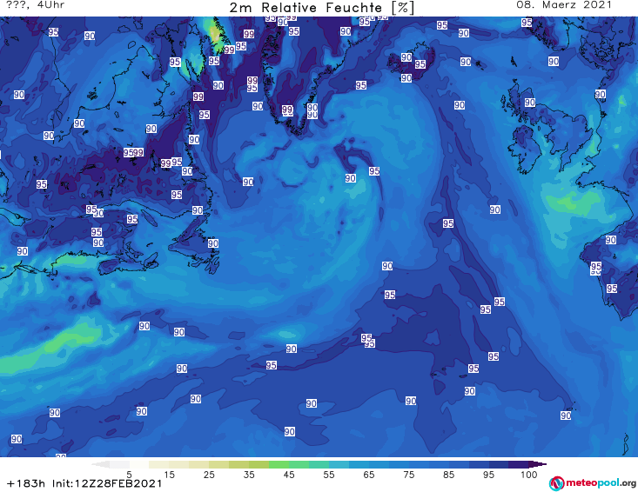Click the legend value "55"
Image resolution: width=638 pixels, height=492 pixels.
329,475
